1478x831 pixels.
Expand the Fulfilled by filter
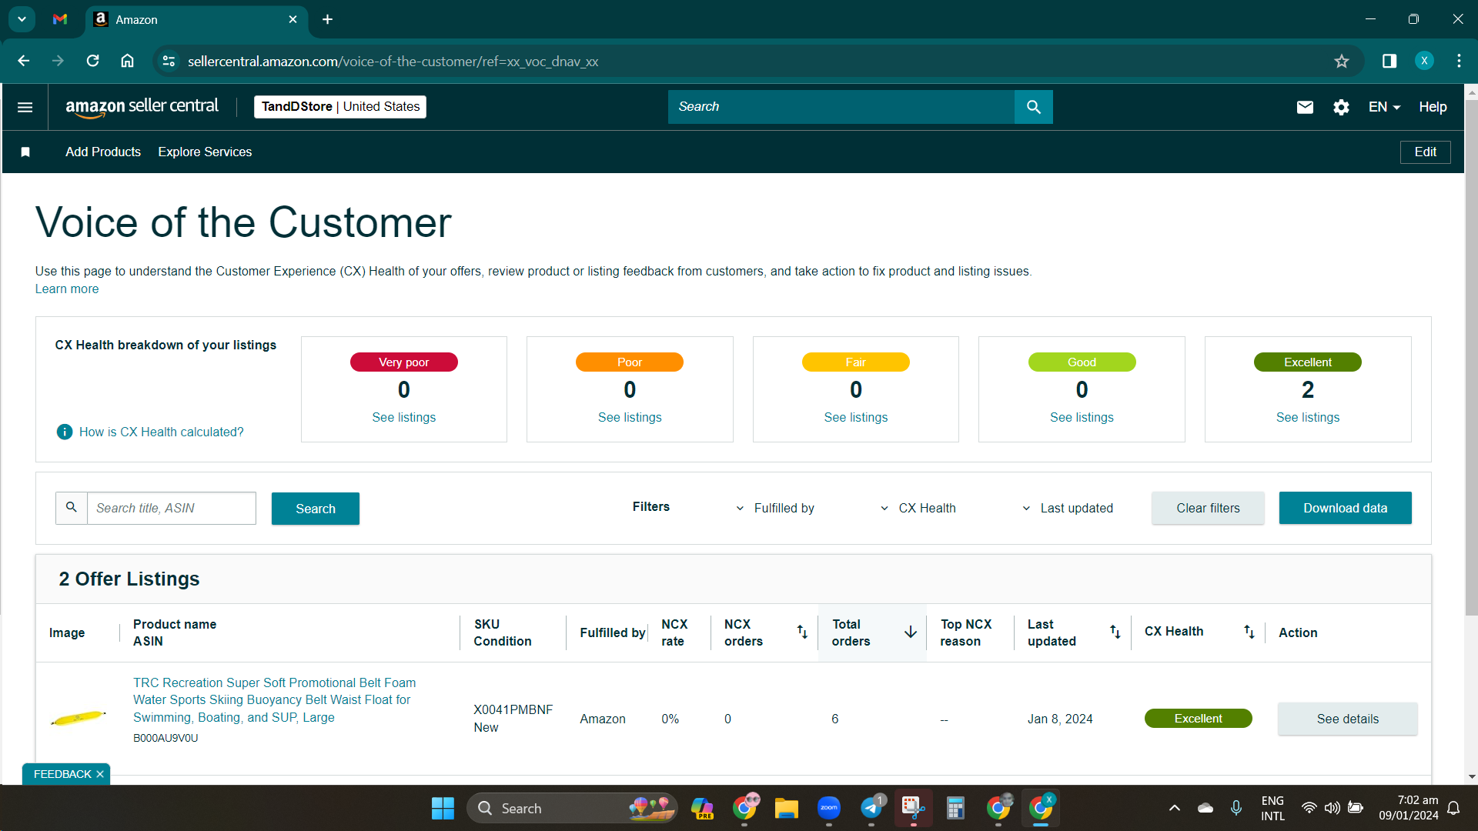pos(775,508)
